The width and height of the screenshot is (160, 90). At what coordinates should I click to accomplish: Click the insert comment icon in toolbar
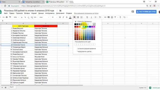108,17
